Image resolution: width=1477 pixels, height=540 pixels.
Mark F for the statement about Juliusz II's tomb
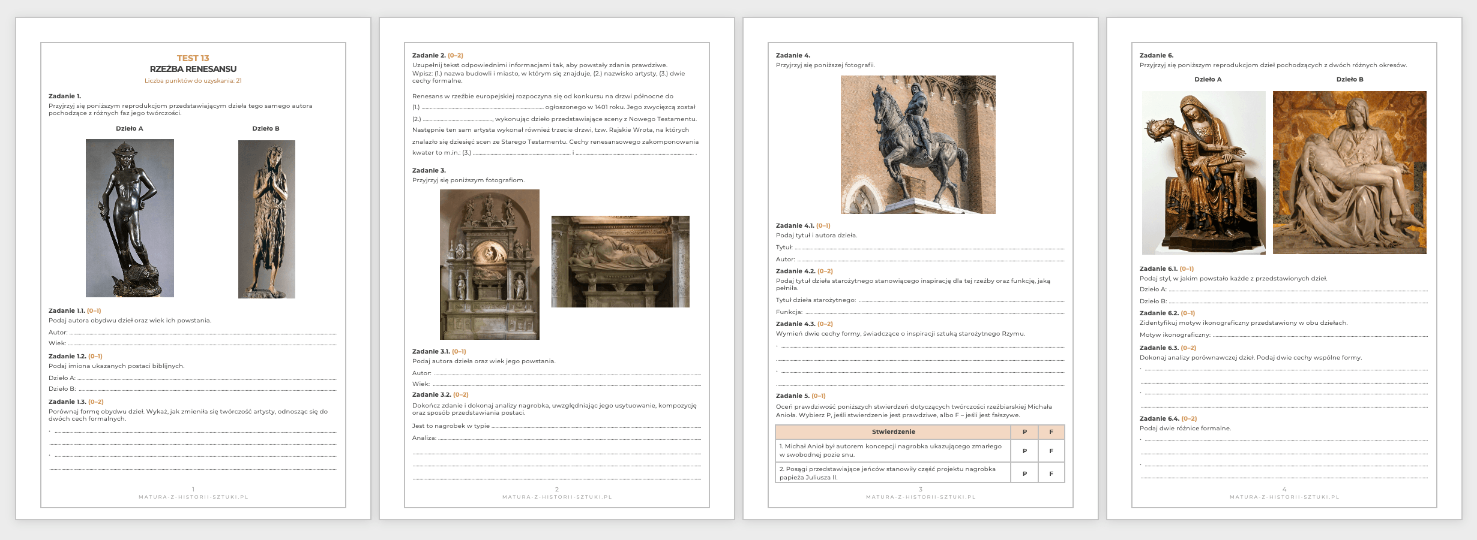(1051, 473)
